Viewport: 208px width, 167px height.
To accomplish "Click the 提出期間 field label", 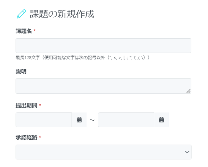I will pos(26,106).
